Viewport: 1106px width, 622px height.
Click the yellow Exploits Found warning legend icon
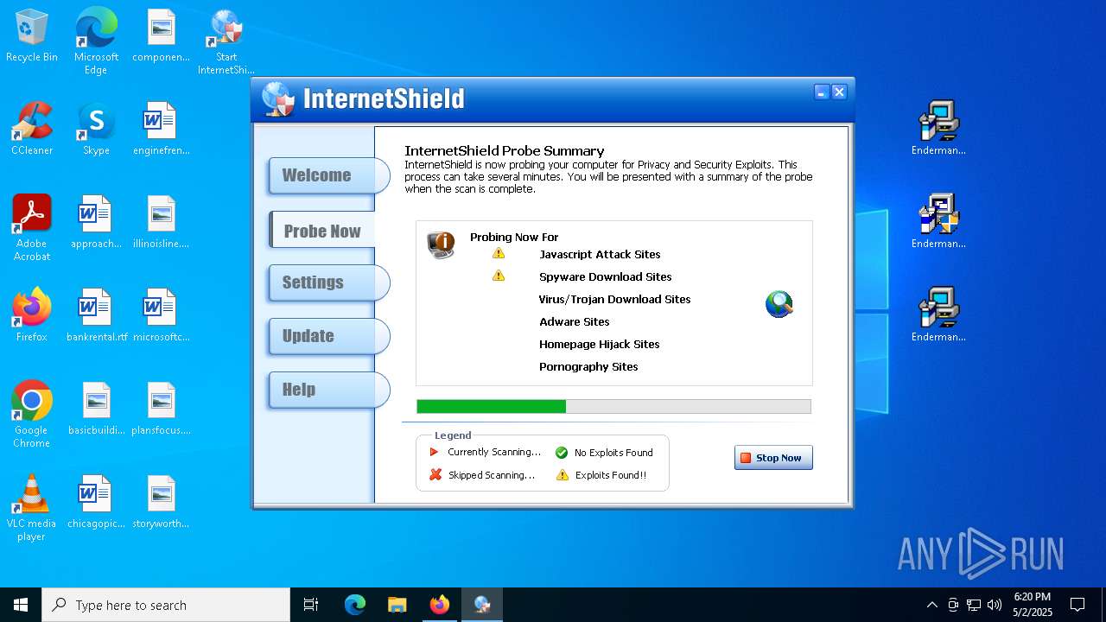click(x=563, y=475)
